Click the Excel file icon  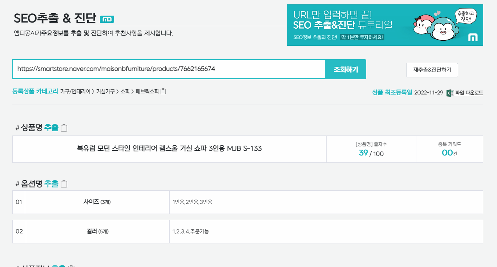(450, 93)
